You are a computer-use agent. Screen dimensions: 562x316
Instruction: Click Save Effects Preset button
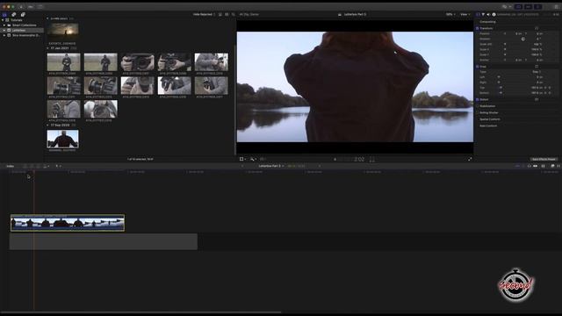(544, 159)
